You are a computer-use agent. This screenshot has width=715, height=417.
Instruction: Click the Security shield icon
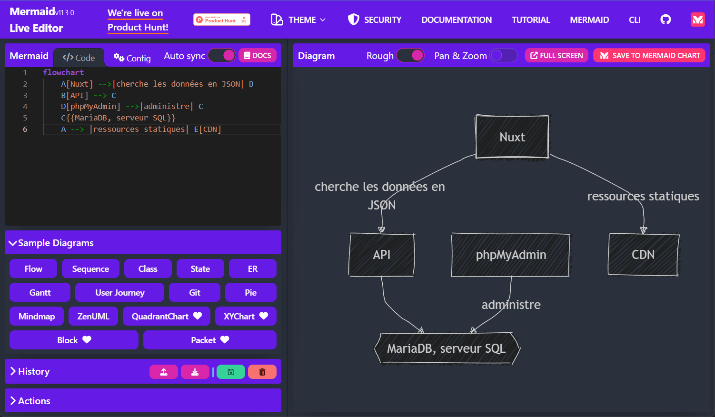click(353, 20)
